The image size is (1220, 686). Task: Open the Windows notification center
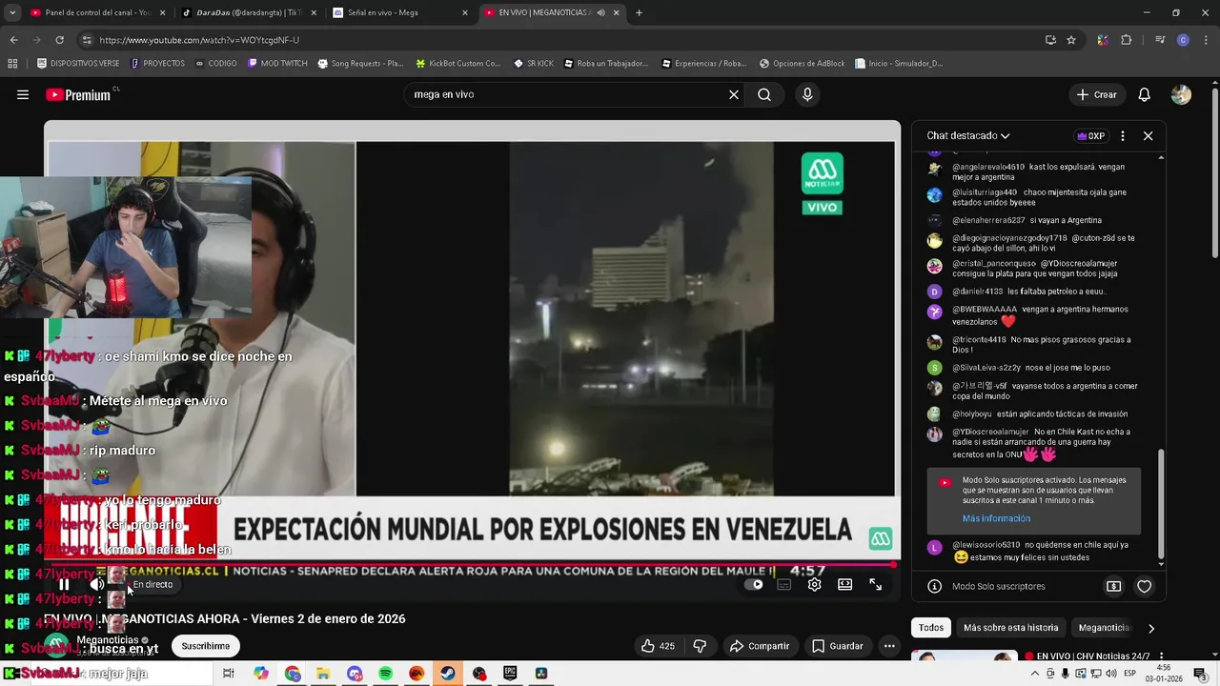tap(1200, 674)
